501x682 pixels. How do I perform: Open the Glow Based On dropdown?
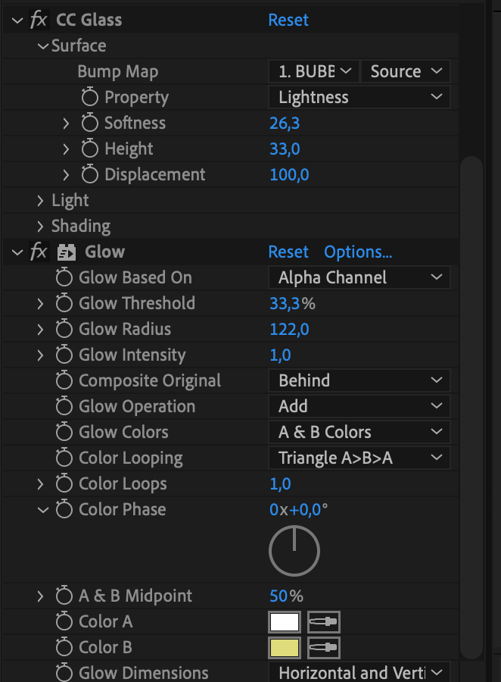pos(359,278)
